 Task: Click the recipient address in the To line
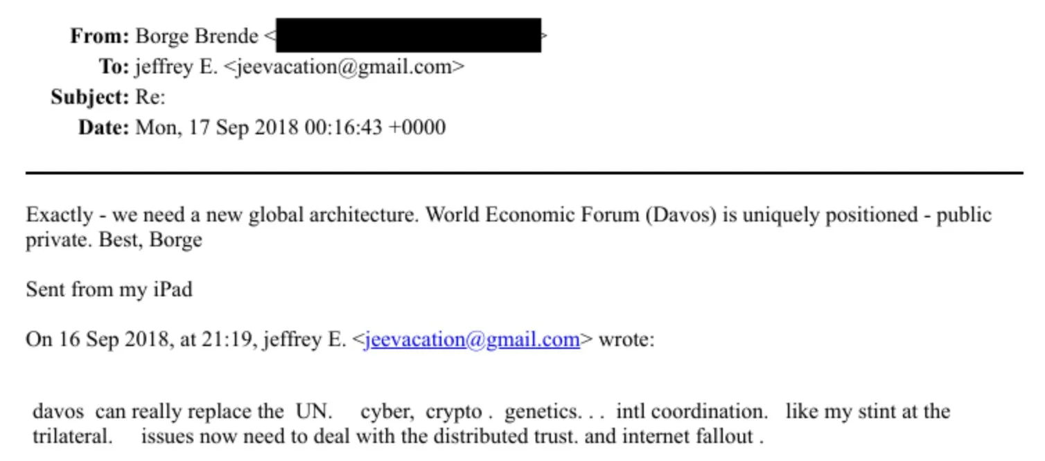coord(350,67)
